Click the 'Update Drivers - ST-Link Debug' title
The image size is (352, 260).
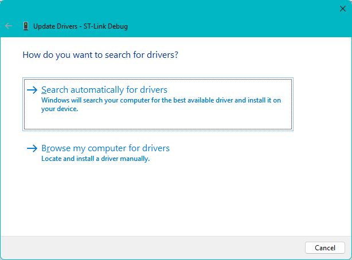pos(80,26)
